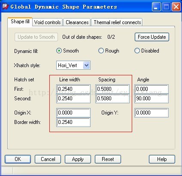
Task: Open the Xhatch style dropdown
Action: coord(86,65)
